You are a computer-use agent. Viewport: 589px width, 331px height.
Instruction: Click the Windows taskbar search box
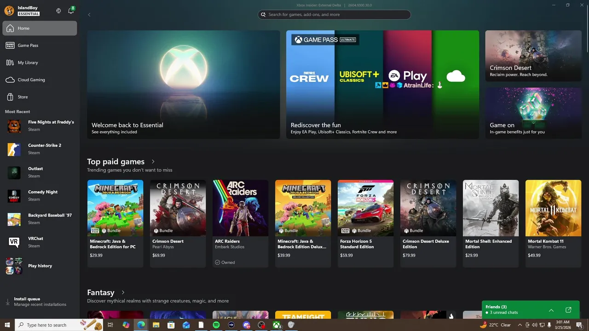click(60, 325)
